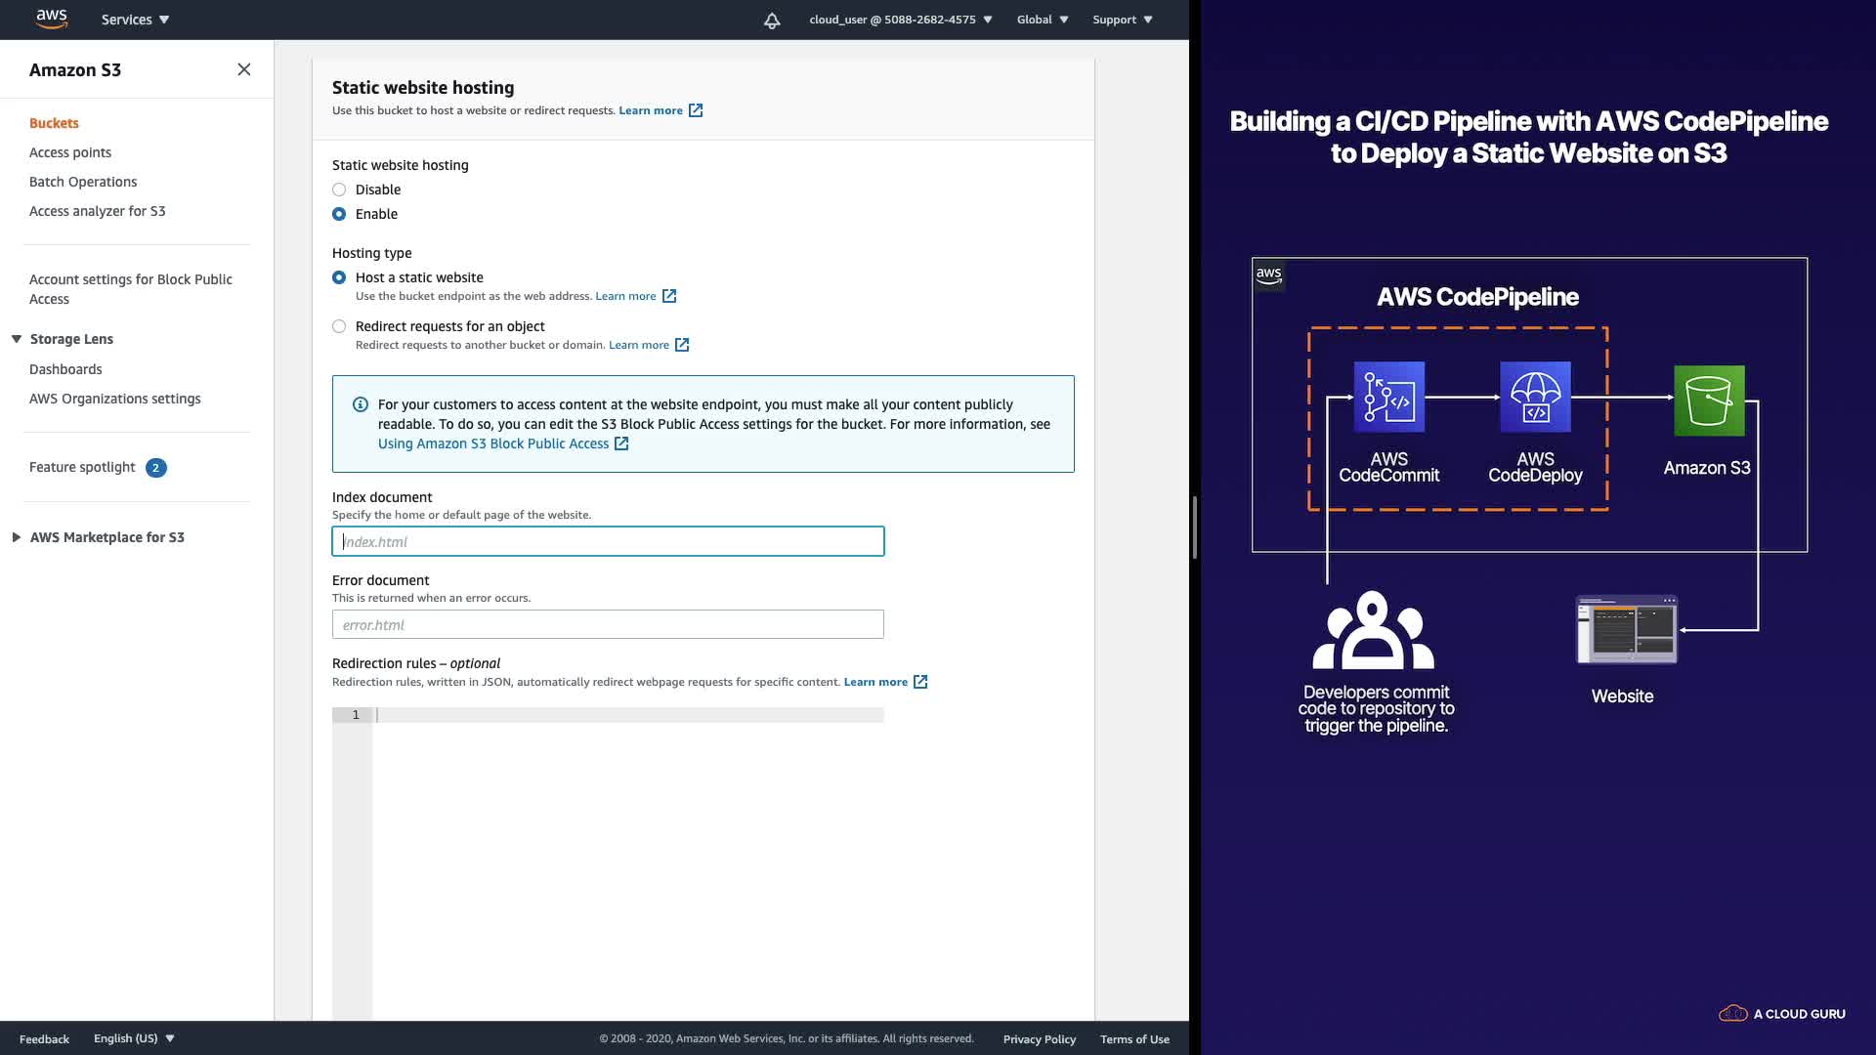Click the AWS CodeCommit diagram icon
The width and height of the screenshot is (1876, 1055).
[1388, 397]
